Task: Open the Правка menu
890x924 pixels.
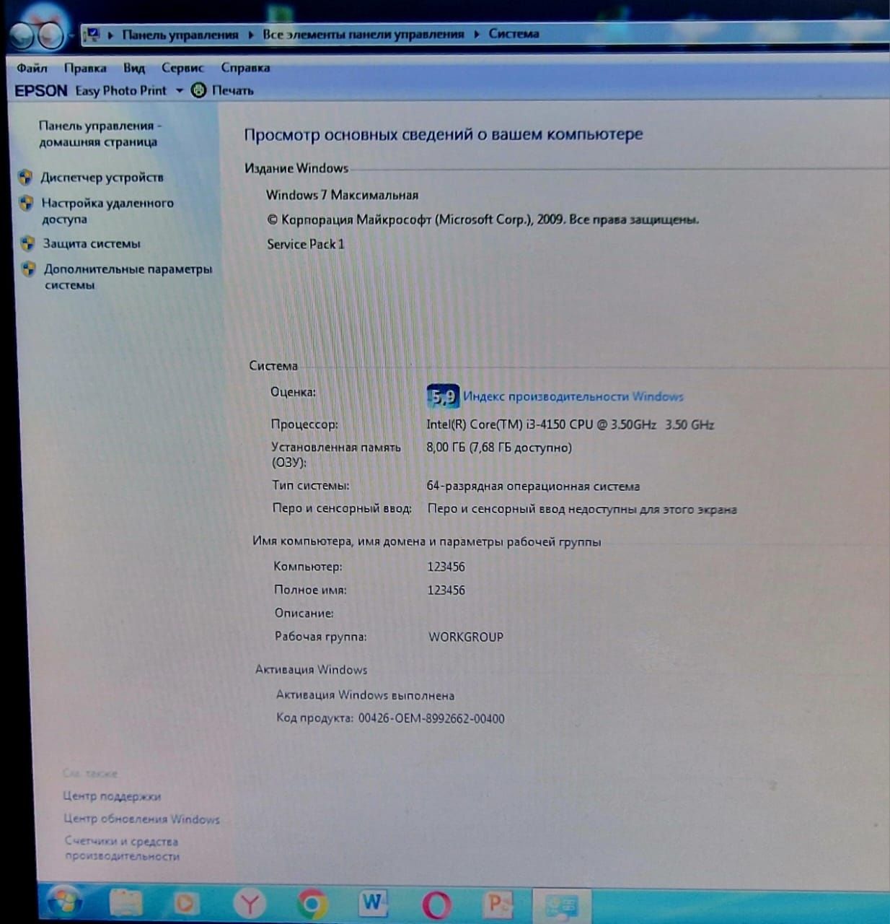Action: 85,68
